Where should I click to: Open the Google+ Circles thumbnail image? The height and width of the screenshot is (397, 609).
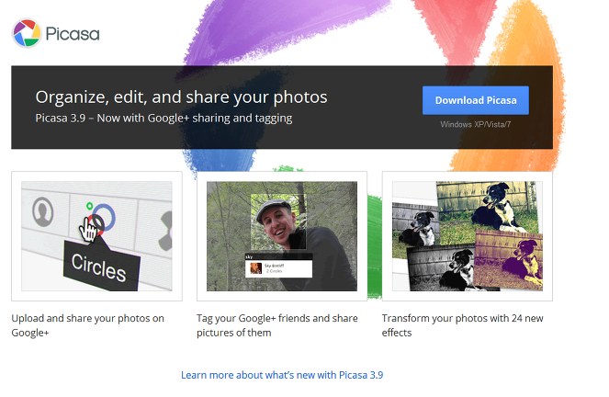96,236
